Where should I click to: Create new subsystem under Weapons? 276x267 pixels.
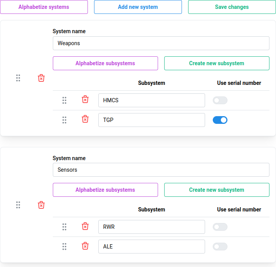217,63
